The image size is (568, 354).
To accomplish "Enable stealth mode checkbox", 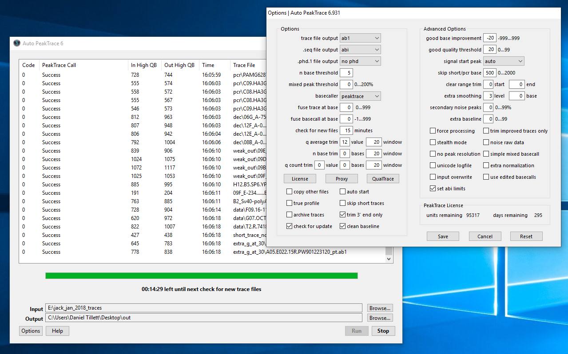I will (433, 142).
